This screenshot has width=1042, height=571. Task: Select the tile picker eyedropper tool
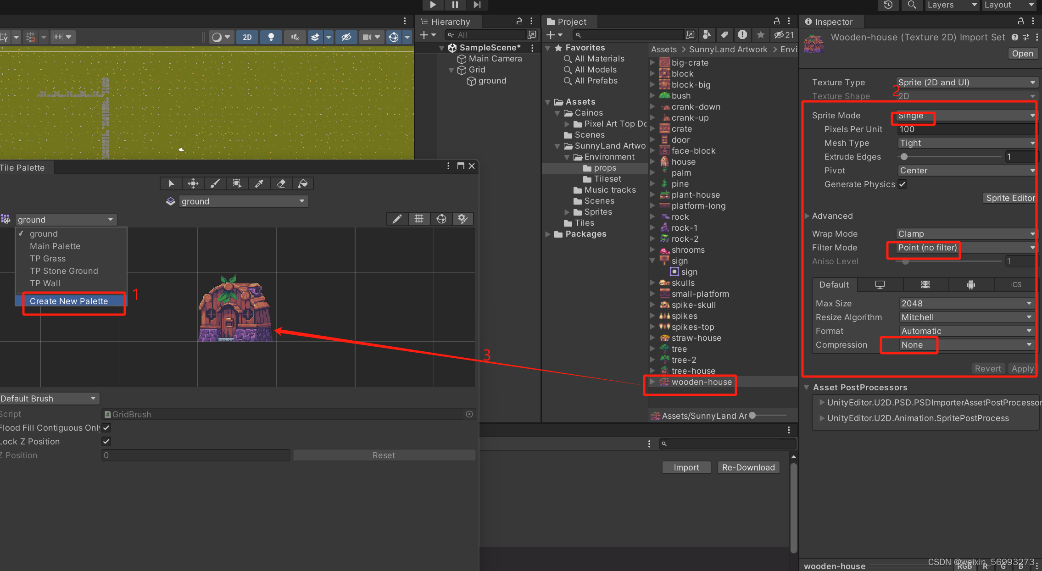tap(259, 183)
